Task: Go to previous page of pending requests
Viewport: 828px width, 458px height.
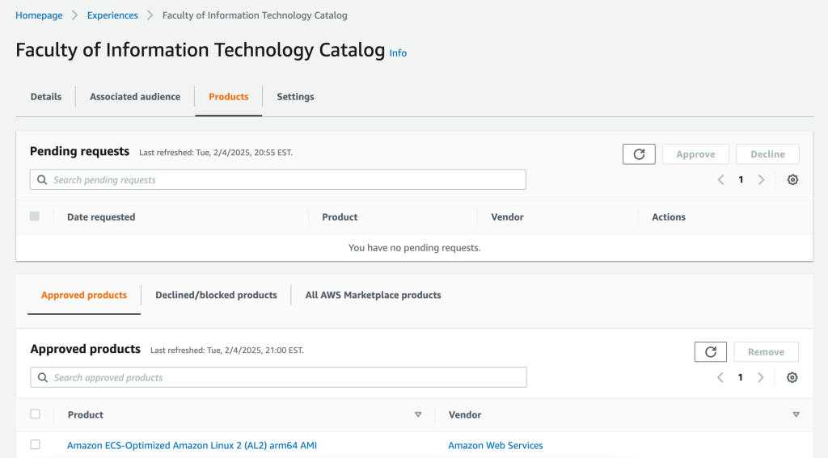Action: pos(720,180)
